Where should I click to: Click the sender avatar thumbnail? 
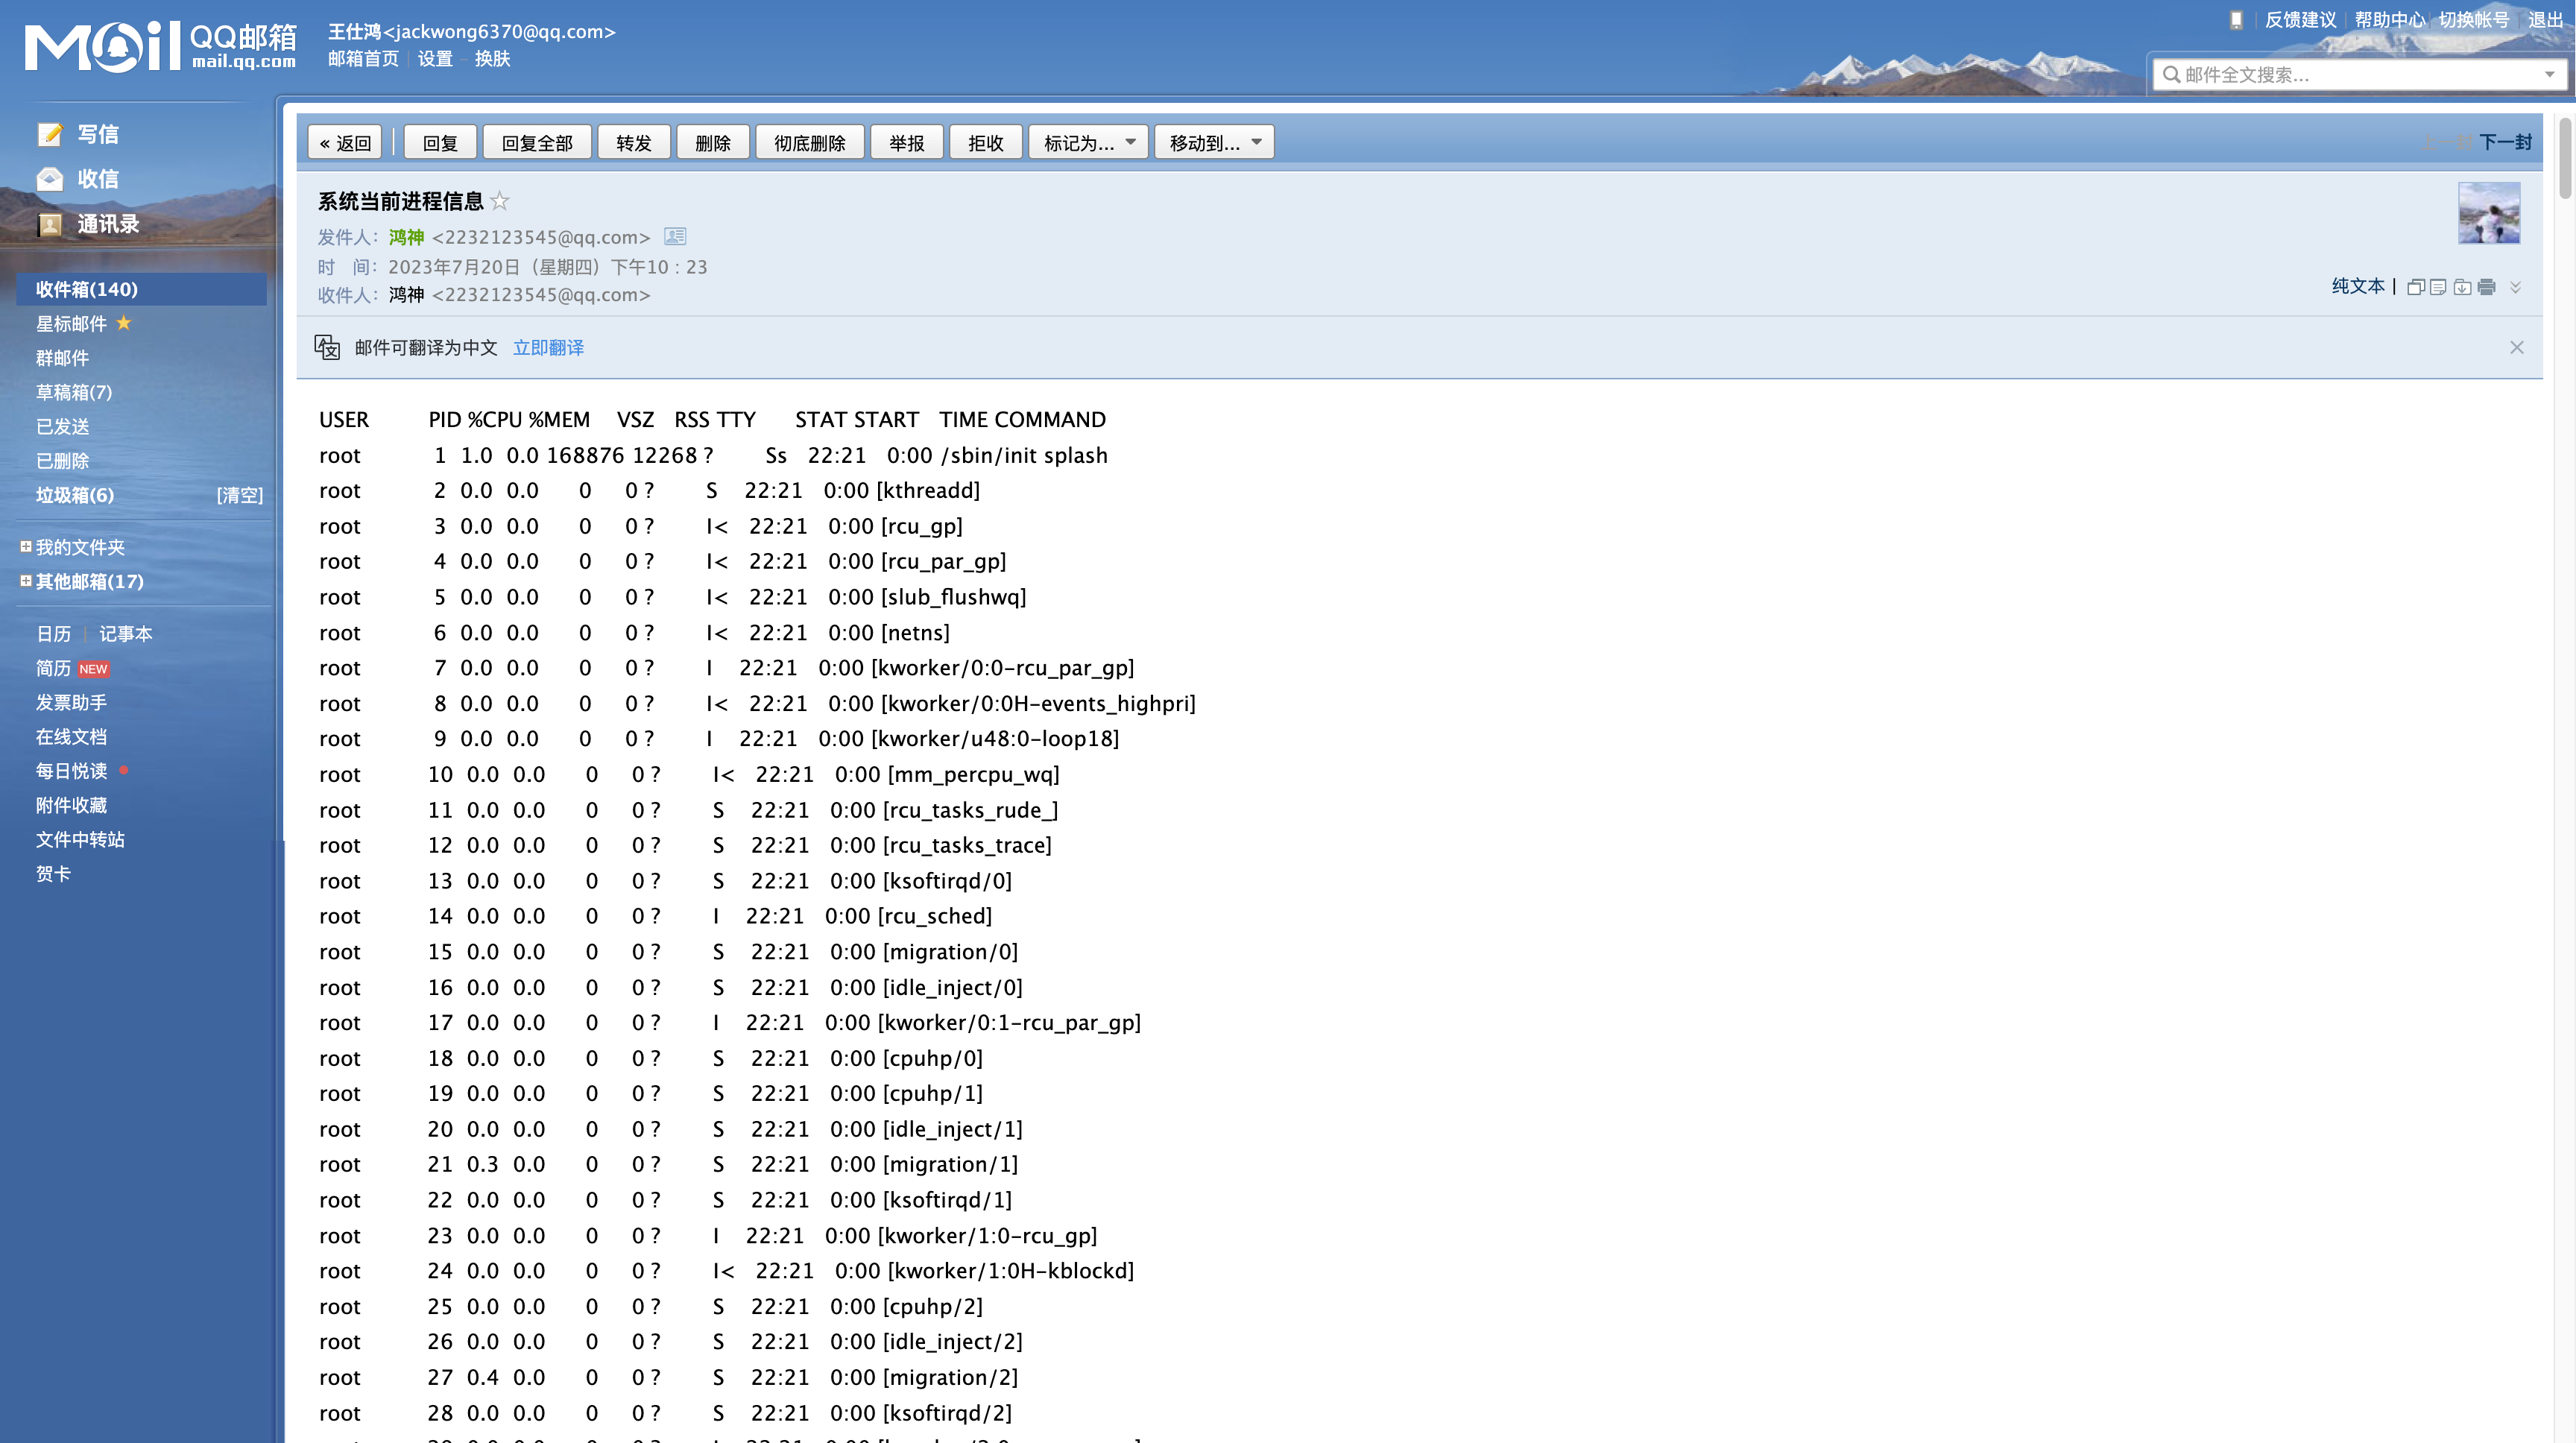[2490, 214]
